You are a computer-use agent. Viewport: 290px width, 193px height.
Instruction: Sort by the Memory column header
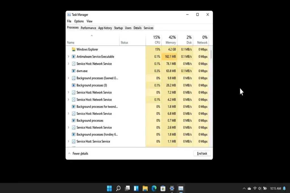(169, 40)
